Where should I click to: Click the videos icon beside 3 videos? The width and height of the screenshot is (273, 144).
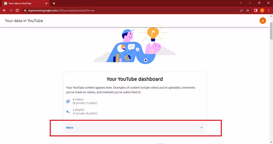tap(68, 101)
